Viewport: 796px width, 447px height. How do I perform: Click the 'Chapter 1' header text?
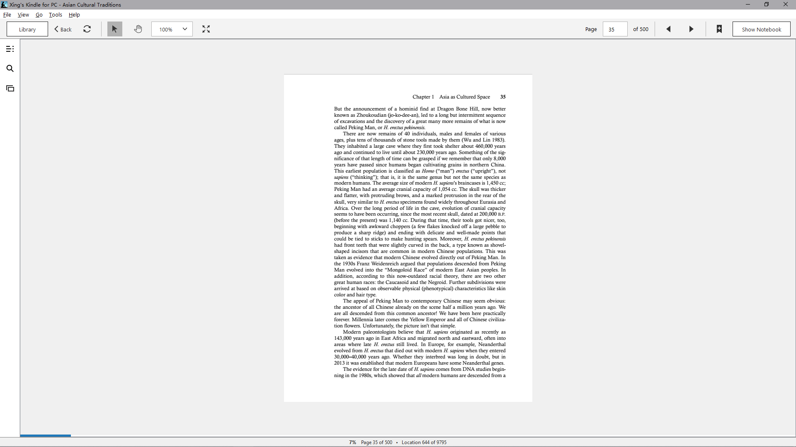[423, 97]
